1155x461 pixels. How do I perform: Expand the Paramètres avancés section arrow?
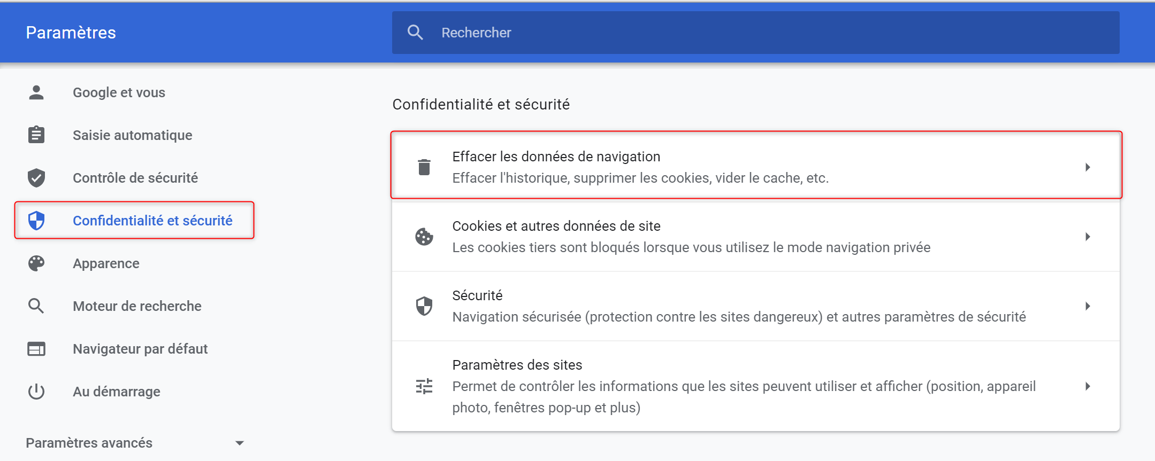pos(240,443)
